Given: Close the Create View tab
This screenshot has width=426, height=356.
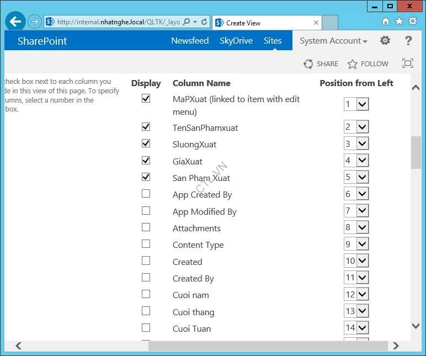Looking at the screenshot, I should coord(316,23).
